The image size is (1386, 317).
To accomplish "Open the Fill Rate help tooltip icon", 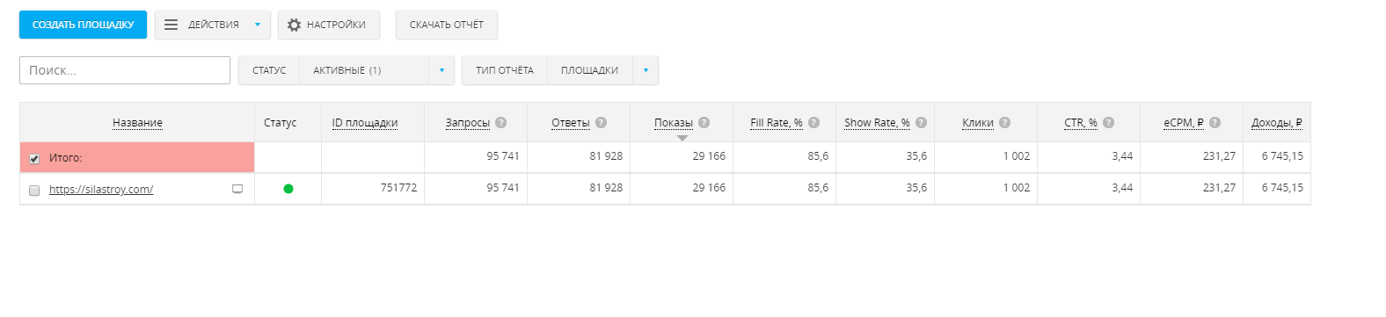I will 813,123.
